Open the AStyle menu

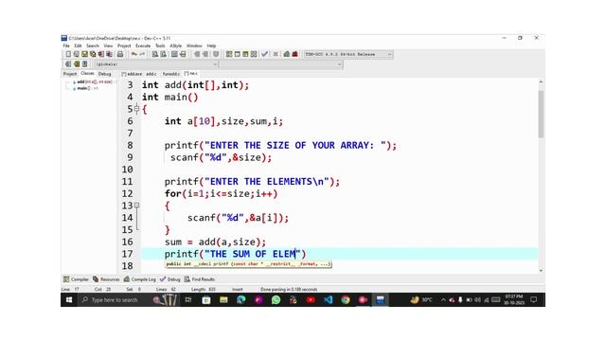tap(176, 45)
